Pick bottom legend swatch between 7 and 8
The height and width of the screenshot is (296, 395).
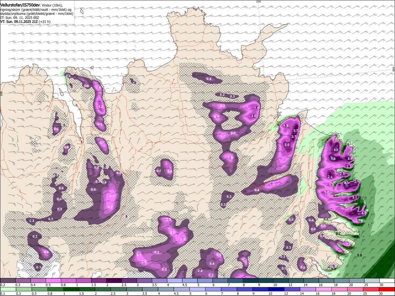coord(229,289)
